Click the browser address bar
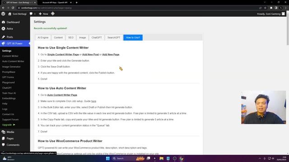Image resolution: width=289 pixels, height=162 pixels. point(136,8)
